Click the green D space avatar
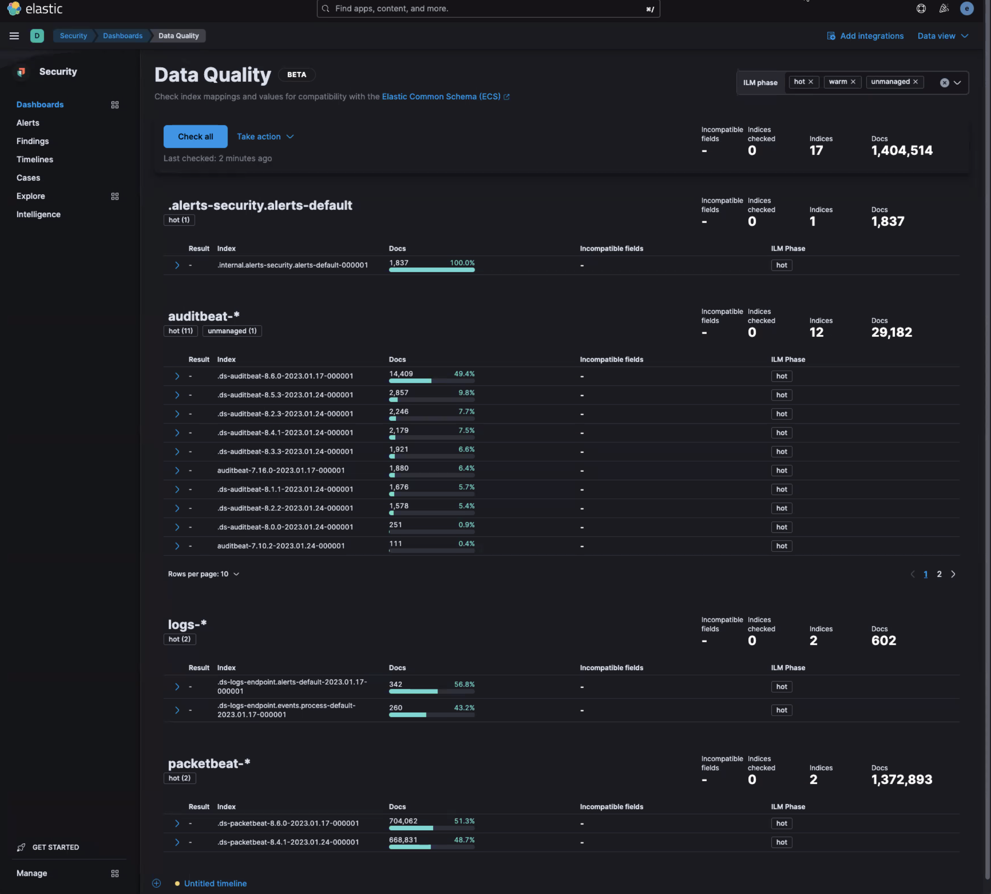Screen dimensions: 991x894 [37, 36]
